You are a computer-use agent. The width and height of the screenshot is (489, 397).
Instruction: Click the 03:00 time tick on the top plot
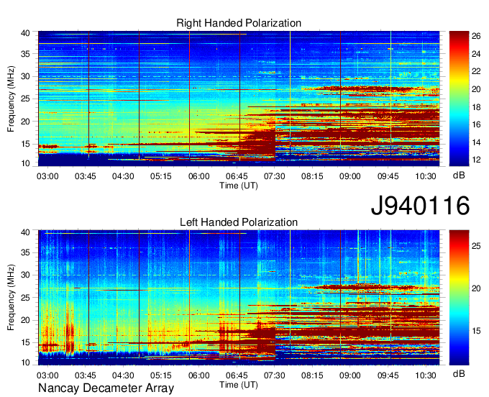(x=47, y=176)
